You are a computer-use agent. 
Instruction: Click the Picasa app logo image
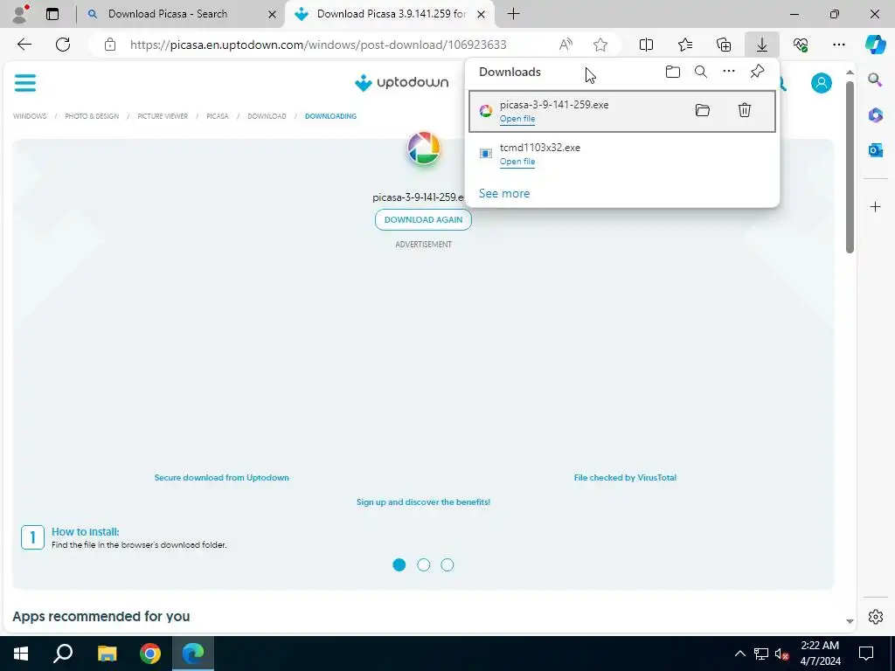click(424, 149)
